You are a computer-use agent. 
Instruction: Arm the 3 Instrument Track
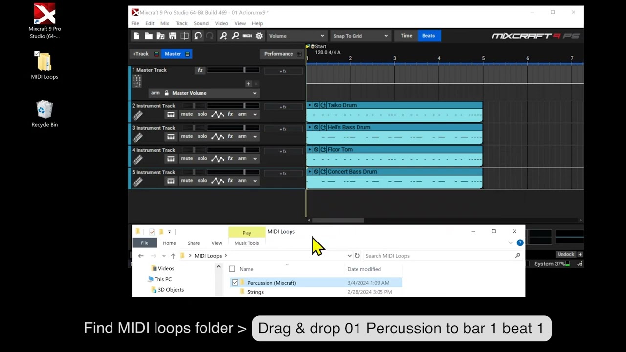[x=242, y=136]
